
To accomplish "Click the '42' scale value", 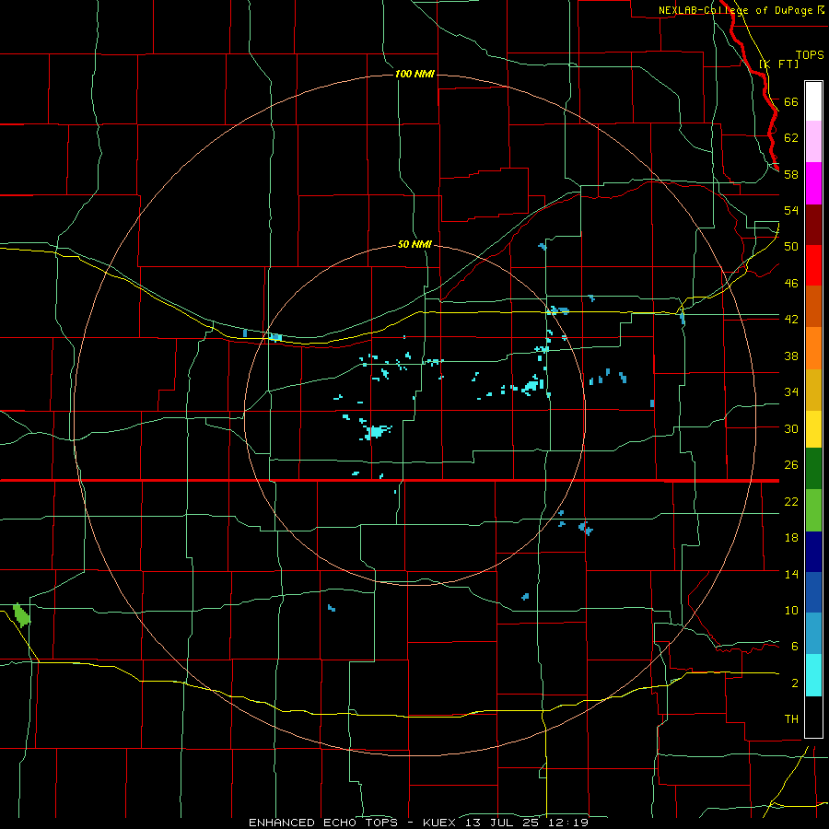I will (x=791, y=319).
